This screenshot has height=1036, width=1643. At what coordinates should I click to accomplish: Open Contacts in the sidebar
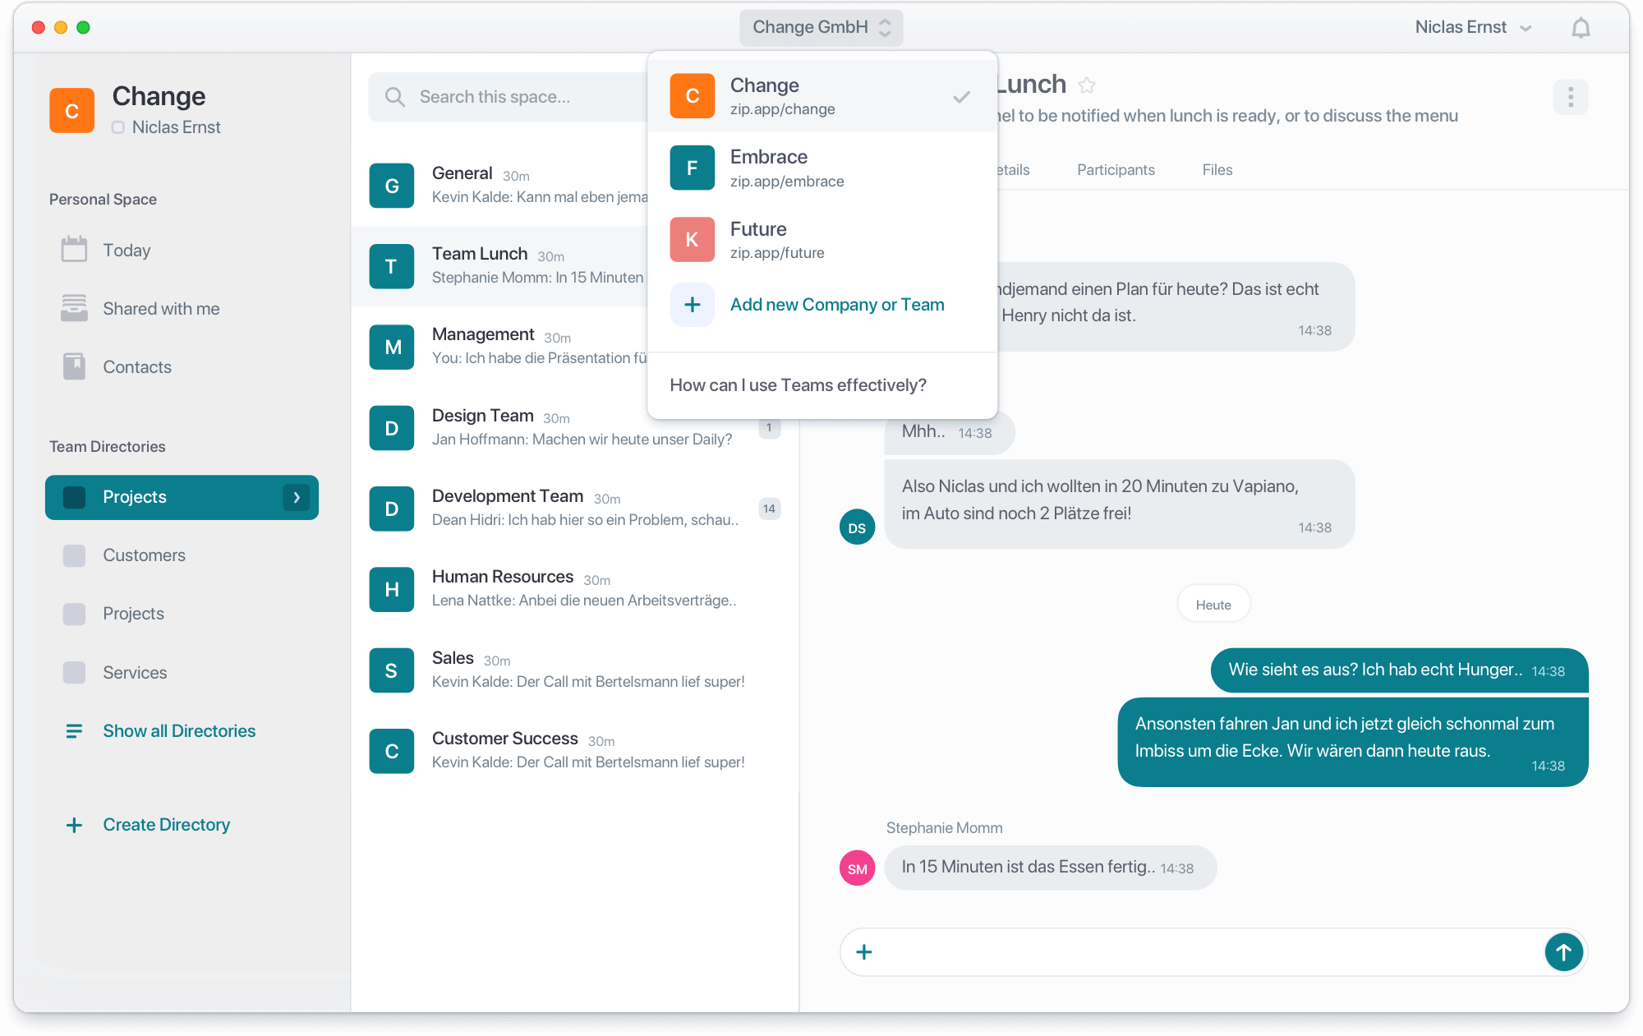click(x=136, y=367)
